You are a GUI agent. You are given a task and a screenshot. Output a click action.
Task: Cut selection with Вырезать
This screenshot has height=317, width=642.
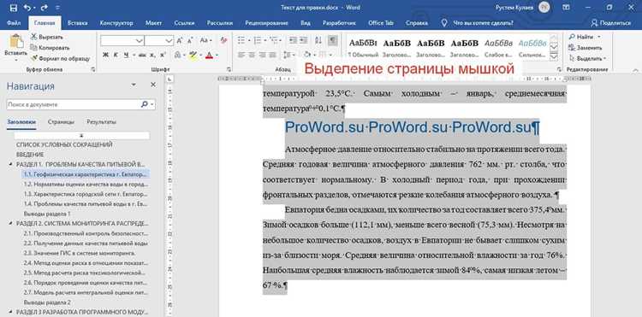click(x=47, y=37)
